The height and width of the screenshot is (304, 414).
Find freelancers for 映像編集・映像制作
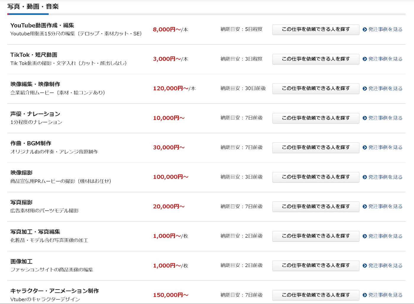tap(316, 88)
